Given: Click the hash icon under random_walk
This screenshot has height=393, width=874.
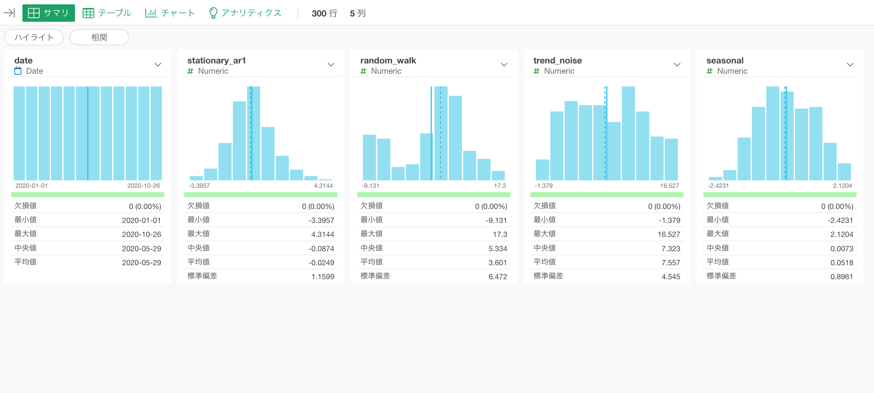Looking at the screenshot, I should (363, 71).
